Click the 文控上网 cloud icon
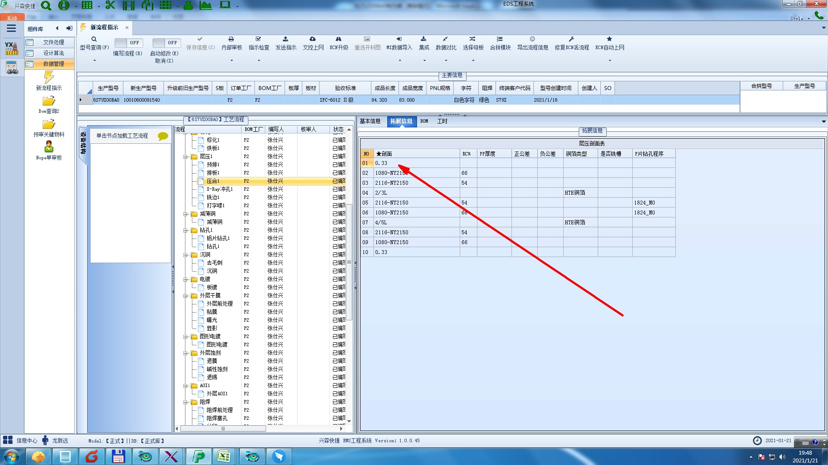The height and width of the screenshot is (465, 828). coord(313,39)
